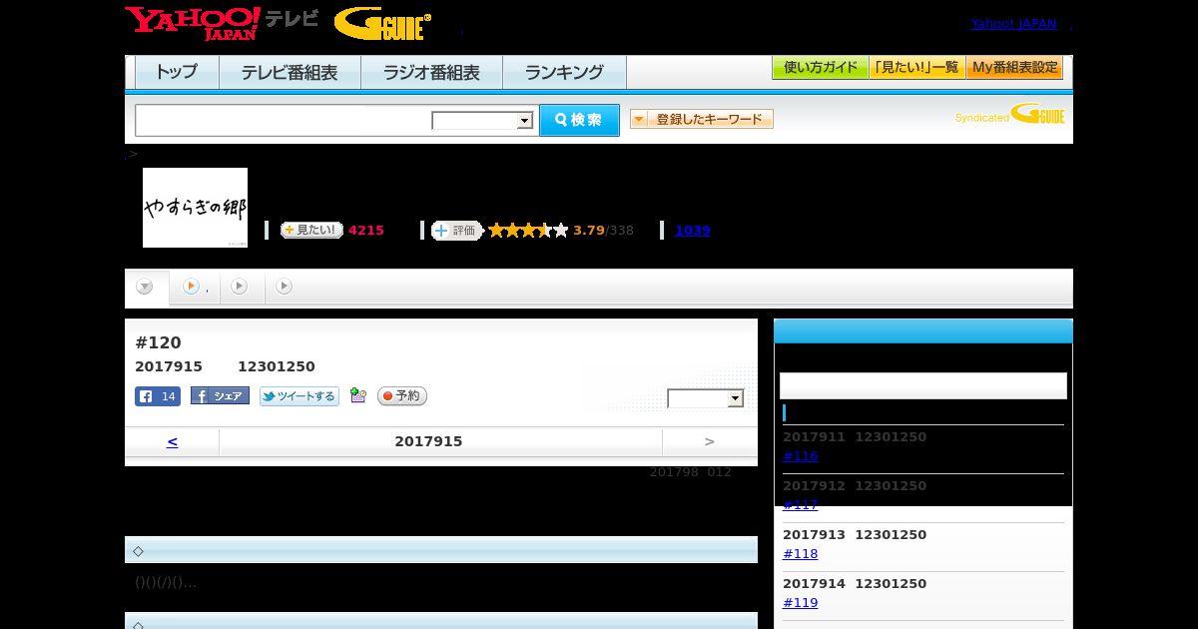Switch to the テレビ番組表 tab
1198x629 pixels.
pyautogui.click(x=290, y=72)
